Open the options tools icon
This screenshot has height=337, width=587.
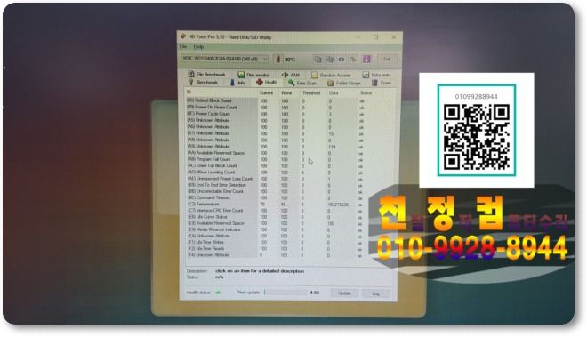tap(353, 60)
